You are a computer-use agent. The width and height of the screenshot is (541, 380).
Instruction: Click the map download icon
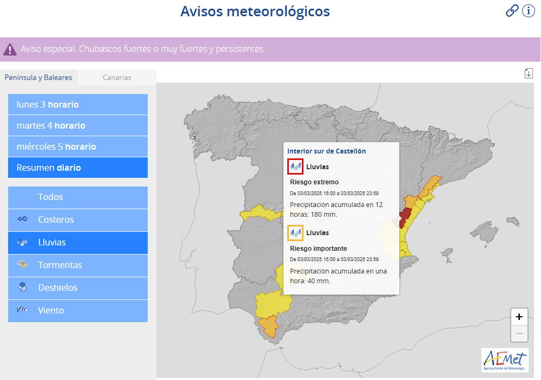[529, 73]
